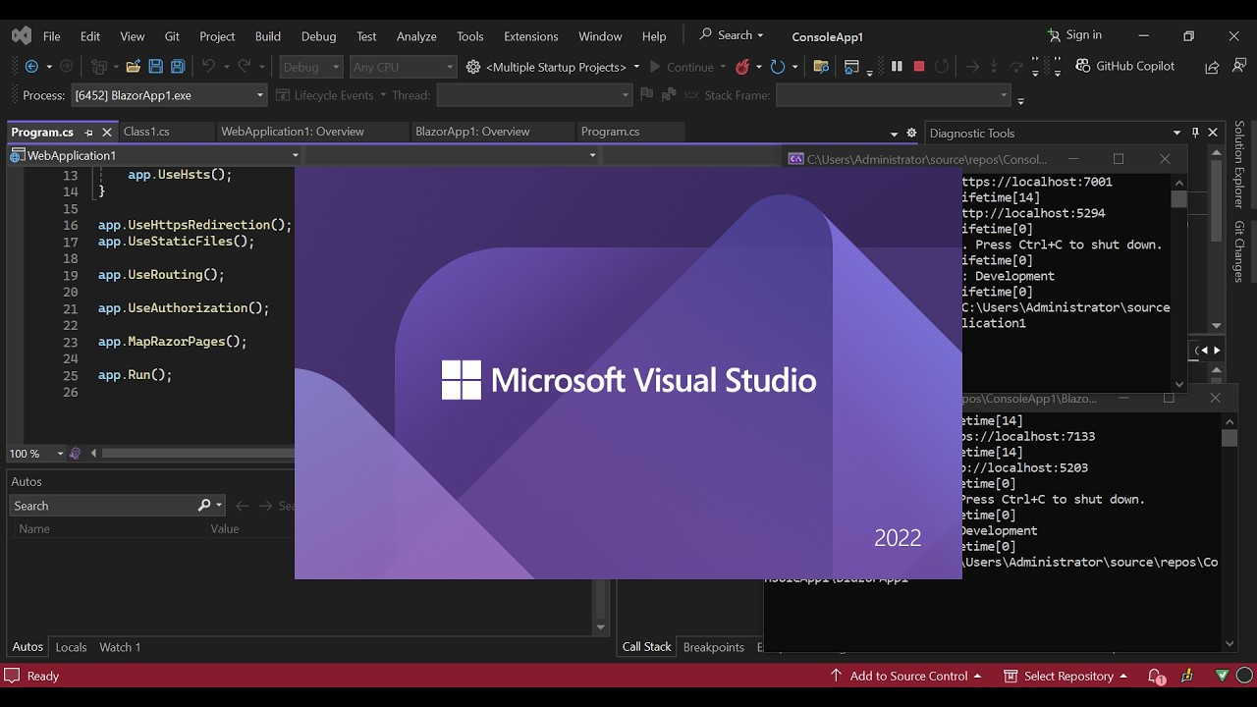
Task: Open the Analyze menu
Action: (x=416, y=36)
